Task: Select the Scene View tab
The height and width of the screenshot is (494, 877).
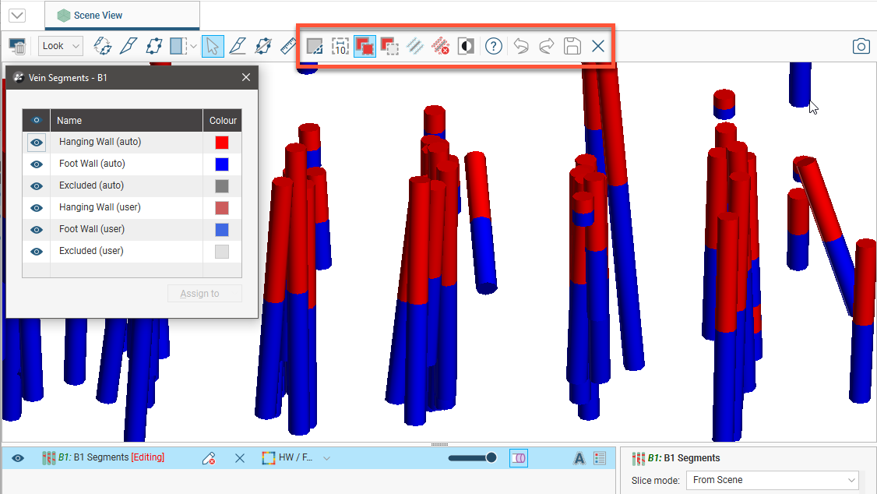Action: click(97, 16)
